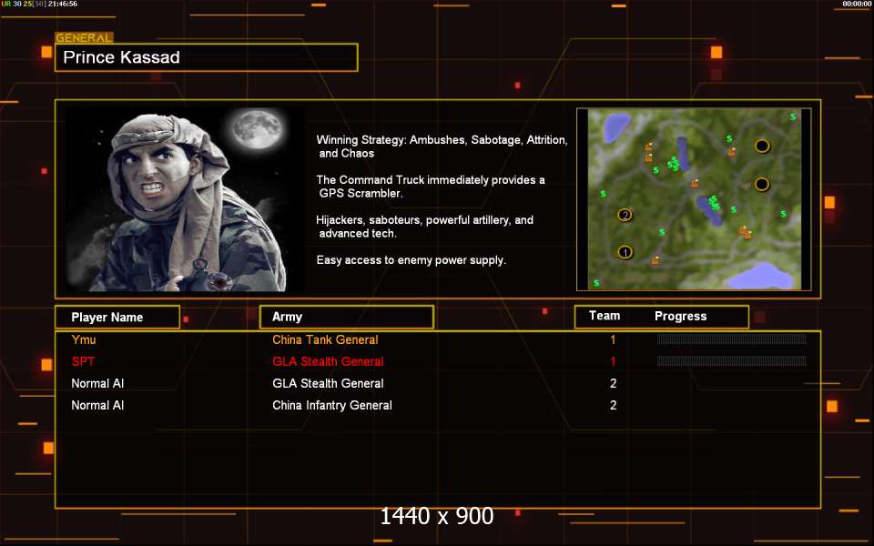Viewport: 874px width, 546px height.
Task: Click China Infantry General army entry
Action: tap(332, 405)
